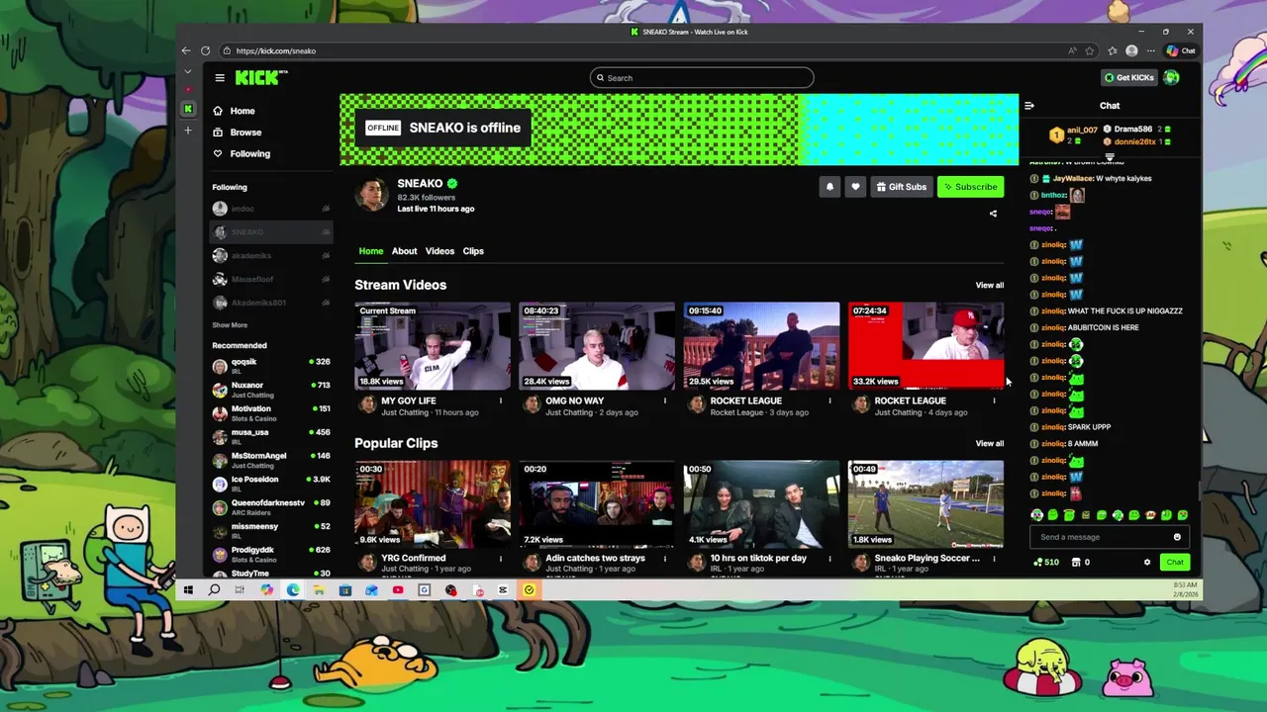Toggle notifications for akademiks in Following list

tap(326, 256)
